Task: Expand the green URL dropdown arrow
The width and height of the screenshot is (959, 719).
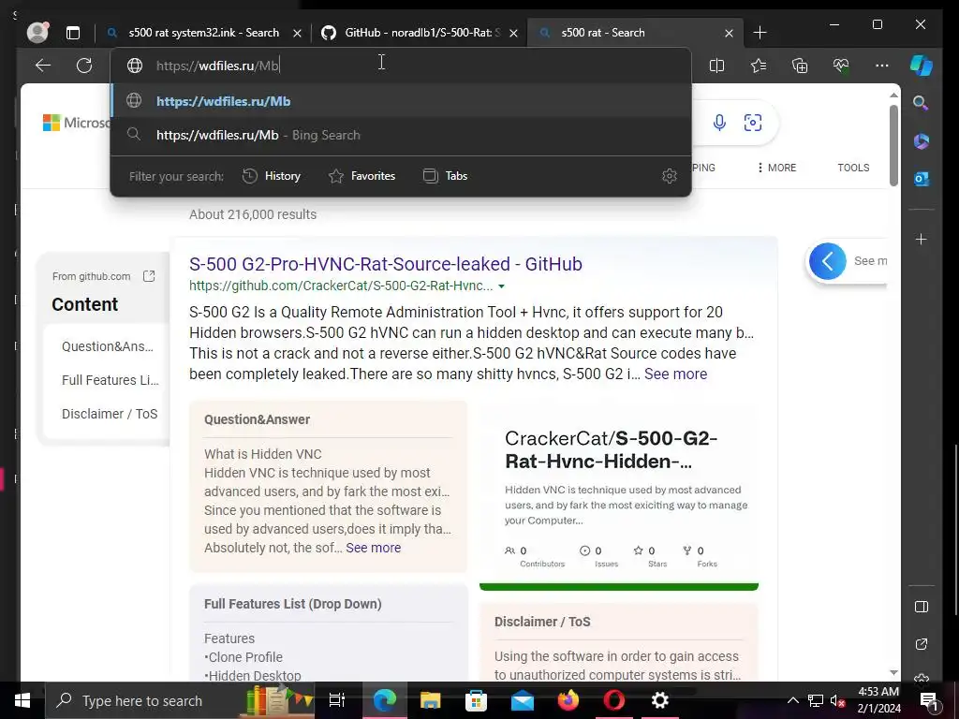Action: (502, 286)
